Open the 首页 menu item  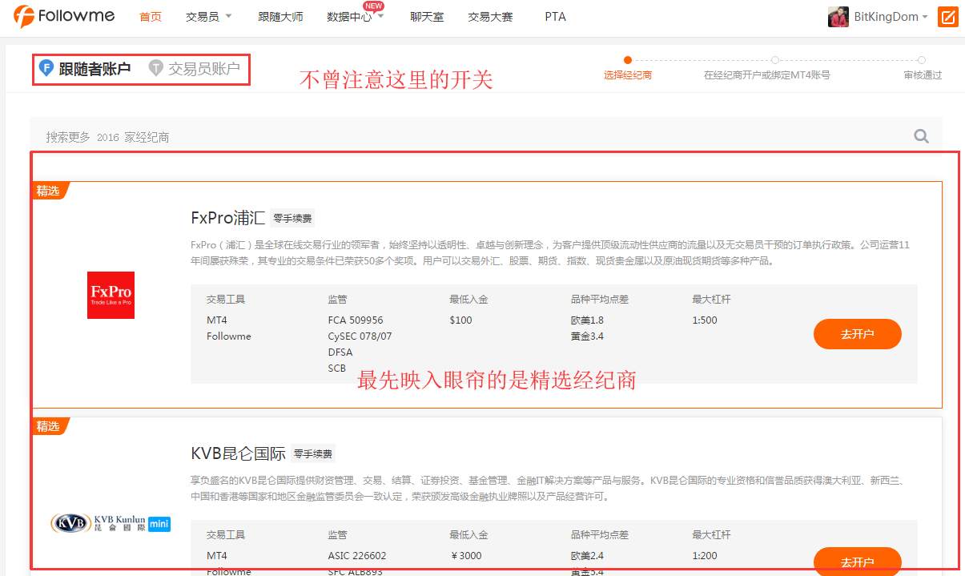[150, 16]
